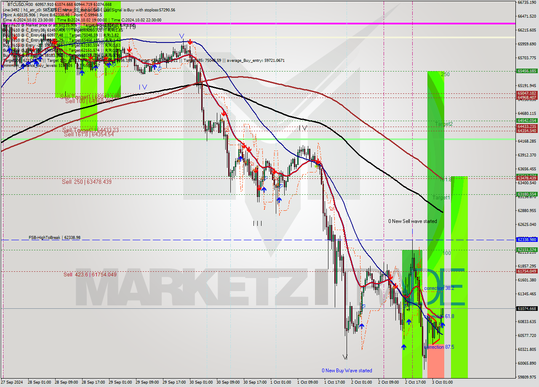539x387 pixels.
Task: Click price axis value 66735.090
Action: (527, 3)
